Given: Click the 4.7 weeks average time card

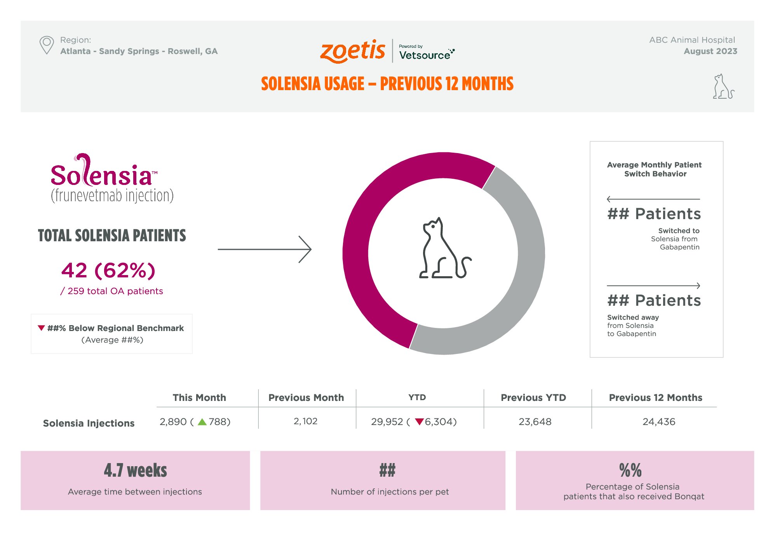Looking at the screenshot, I should click(x=135, y=481).
